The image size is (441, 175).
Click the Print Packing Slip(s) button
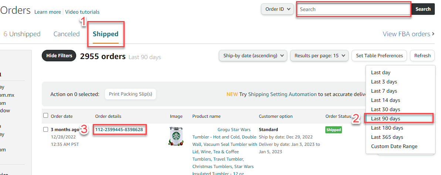130,94
